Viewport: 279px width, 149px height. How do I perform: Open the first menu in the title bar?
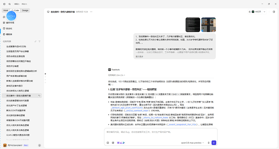[x=17, y=4]
